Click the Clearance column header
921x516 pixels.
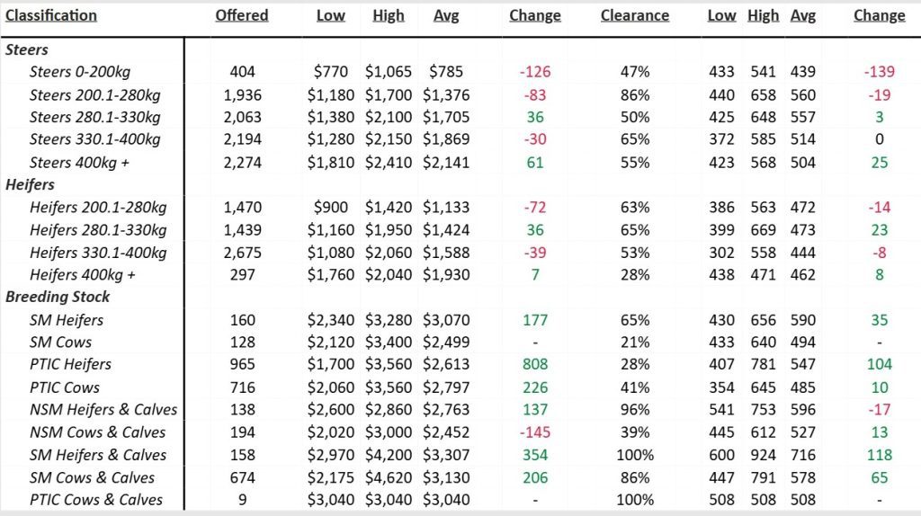635,15
